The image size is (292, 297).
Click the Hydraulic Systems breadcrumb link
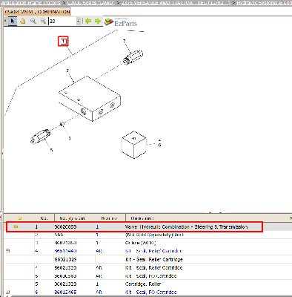265,3
